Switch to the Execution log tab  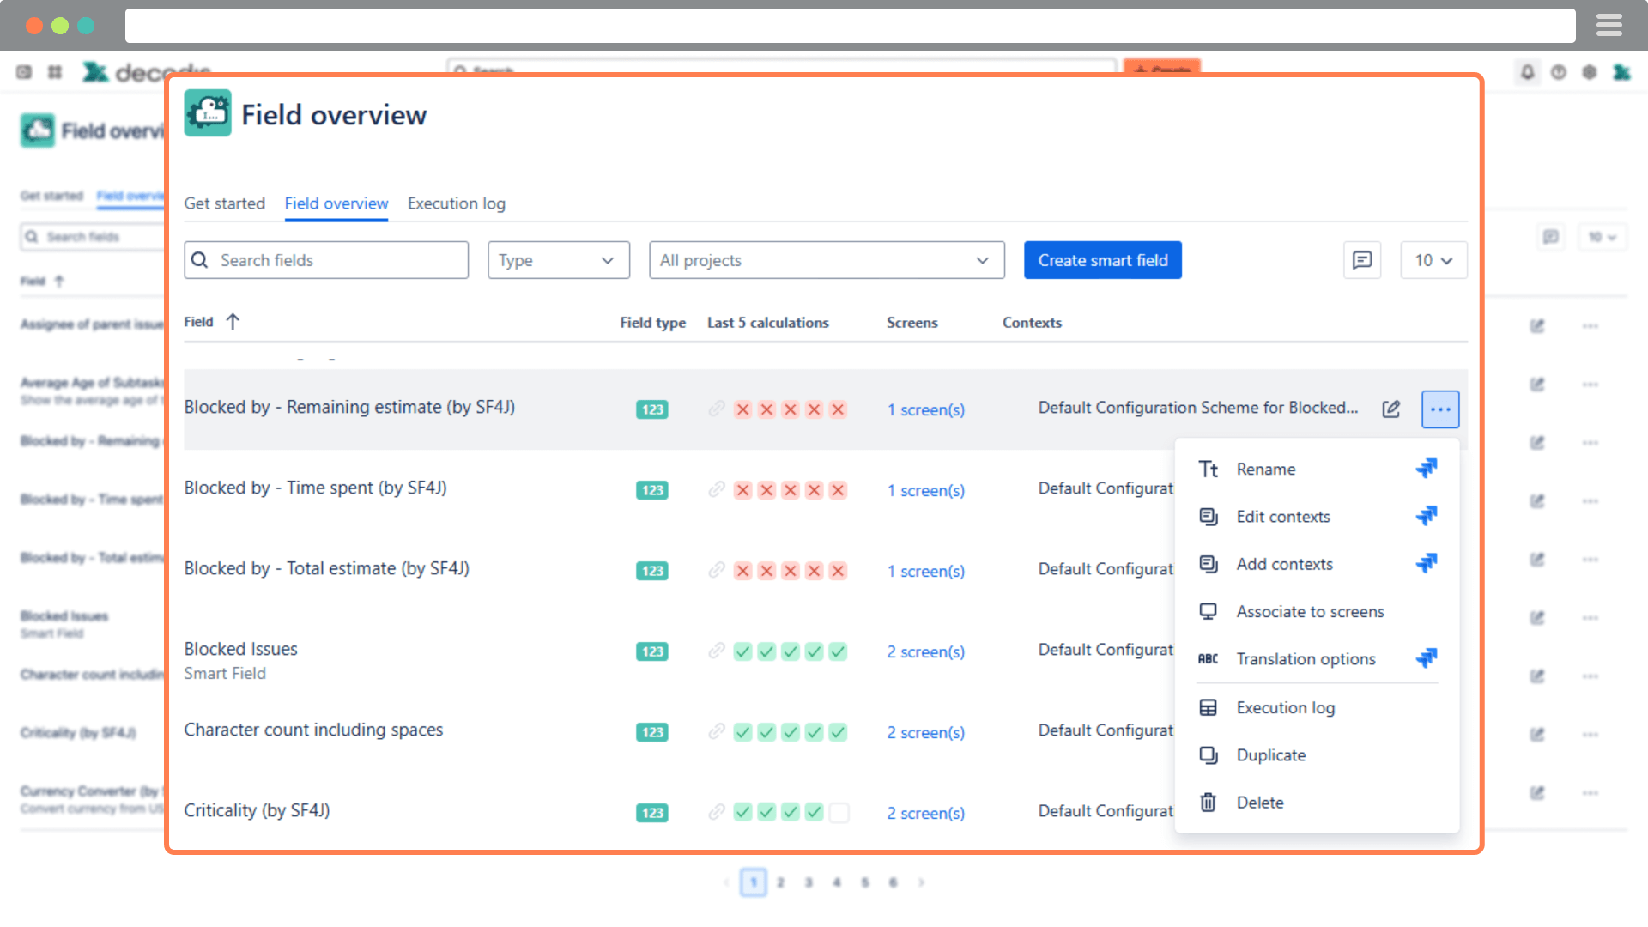pos(456,203)
